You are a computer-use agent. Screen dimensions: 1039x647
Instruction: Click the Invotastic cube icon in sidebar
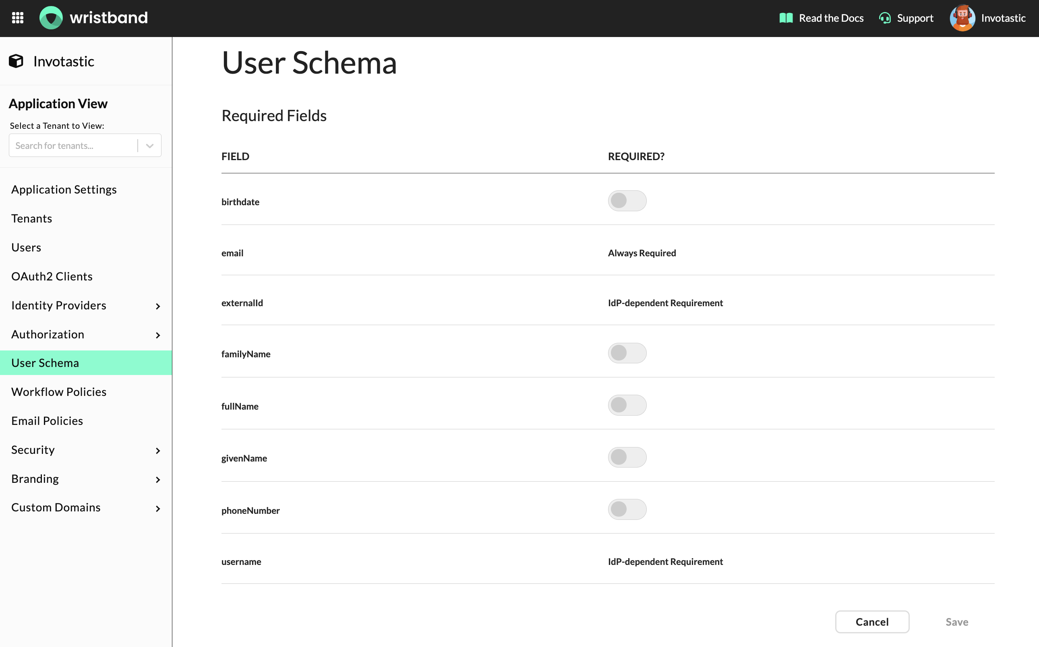(x=16, y=61)
